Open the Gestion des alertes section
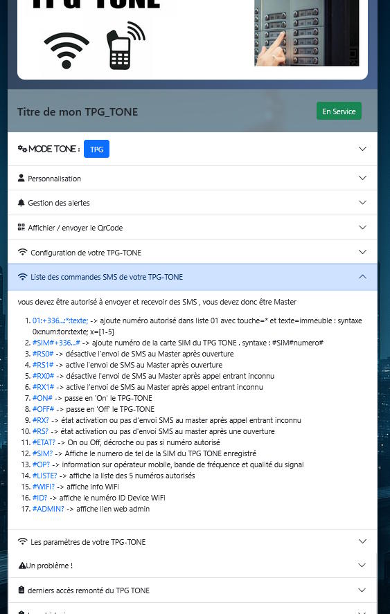 (193, 203)
